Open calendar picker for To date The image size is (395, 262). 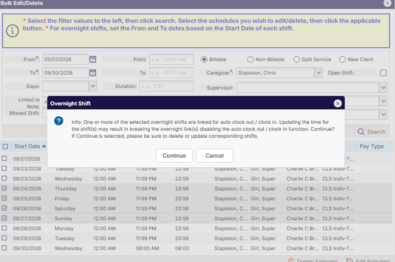tap(93, 73)
